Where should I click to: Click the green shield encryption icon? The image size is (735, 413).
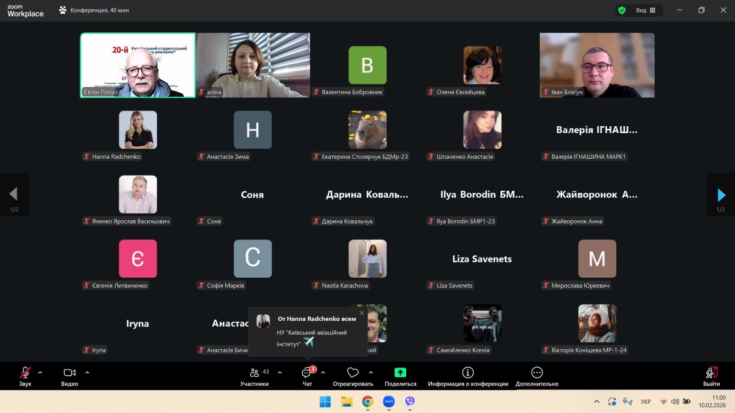[622, 10]
